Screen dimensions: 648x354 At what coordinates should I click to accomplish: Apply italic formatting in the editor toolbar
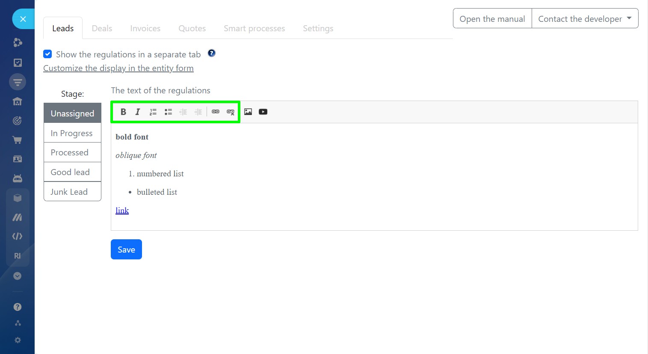138,112
